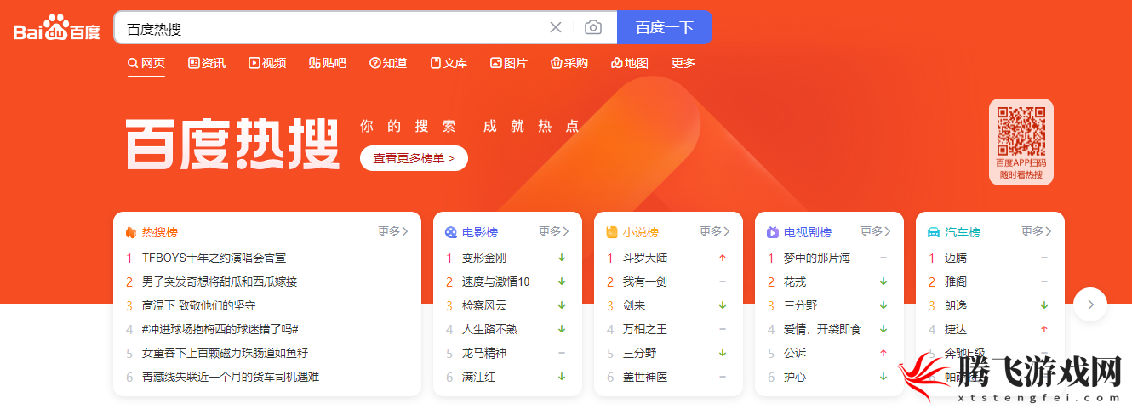Open camera image search icon
The image size is (1132, 409).
(x=593, y=27)
